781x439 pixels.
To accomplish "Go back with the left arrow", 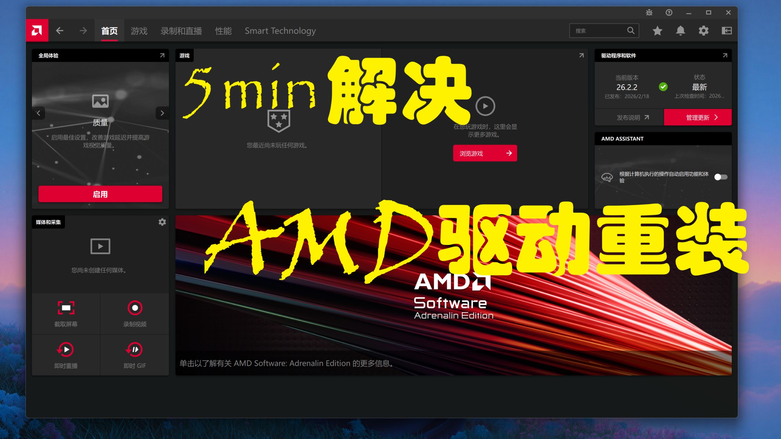I will pos(60,30).
